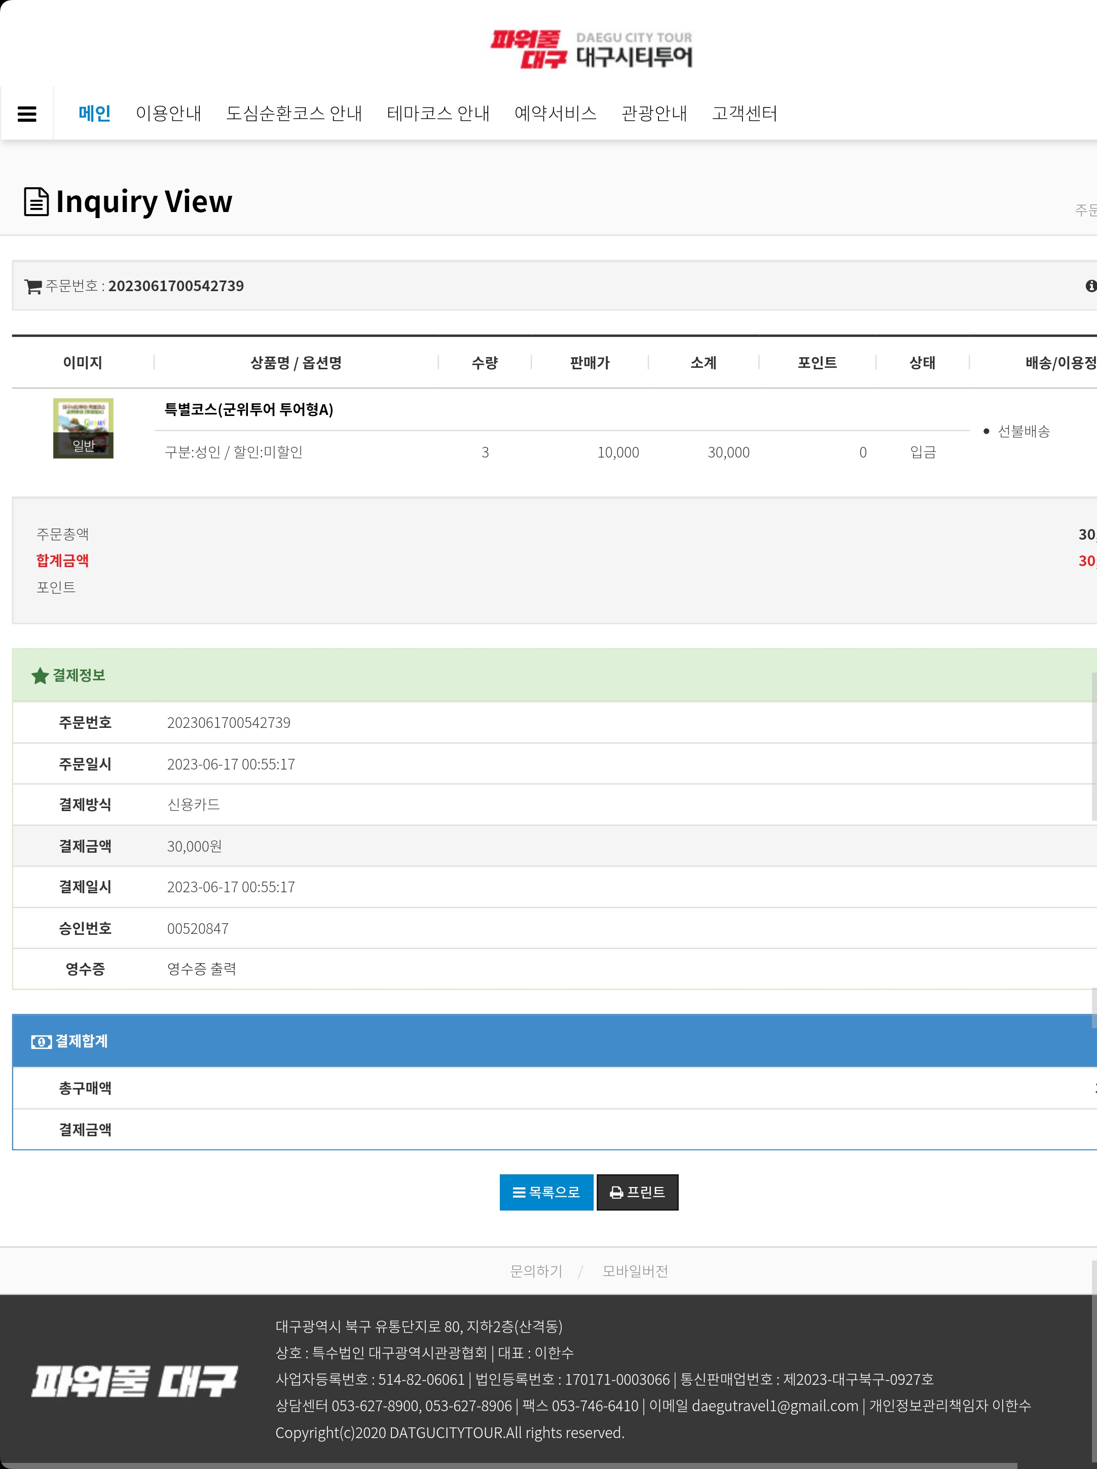This screenshot has width=1097, height=1469.
Task: Open the 이용안내 menu
Action: tap(169, 114)
